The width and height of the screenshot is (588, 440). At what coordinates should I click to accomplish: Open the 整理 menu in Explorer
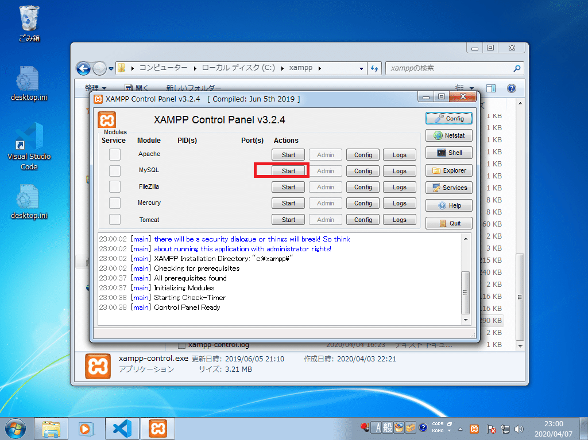click(x=96, y=88)
